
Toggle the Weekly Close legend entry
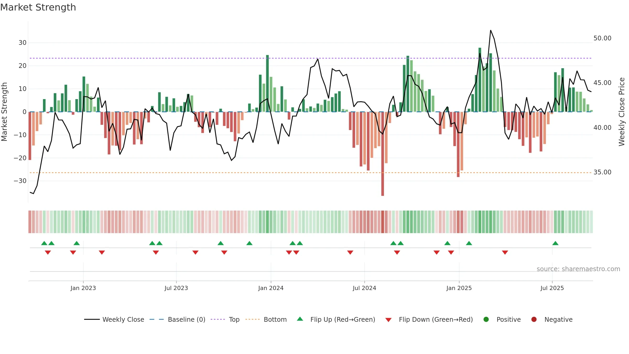[114, 319]
